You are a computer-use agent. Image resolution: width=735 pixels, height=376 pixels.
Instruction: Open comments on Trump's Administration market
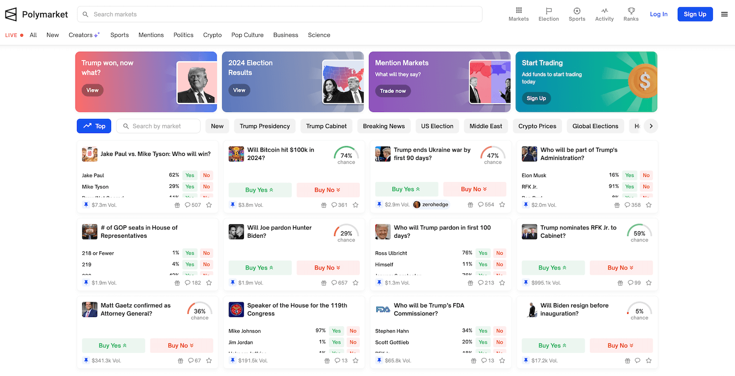click(633, 205)
